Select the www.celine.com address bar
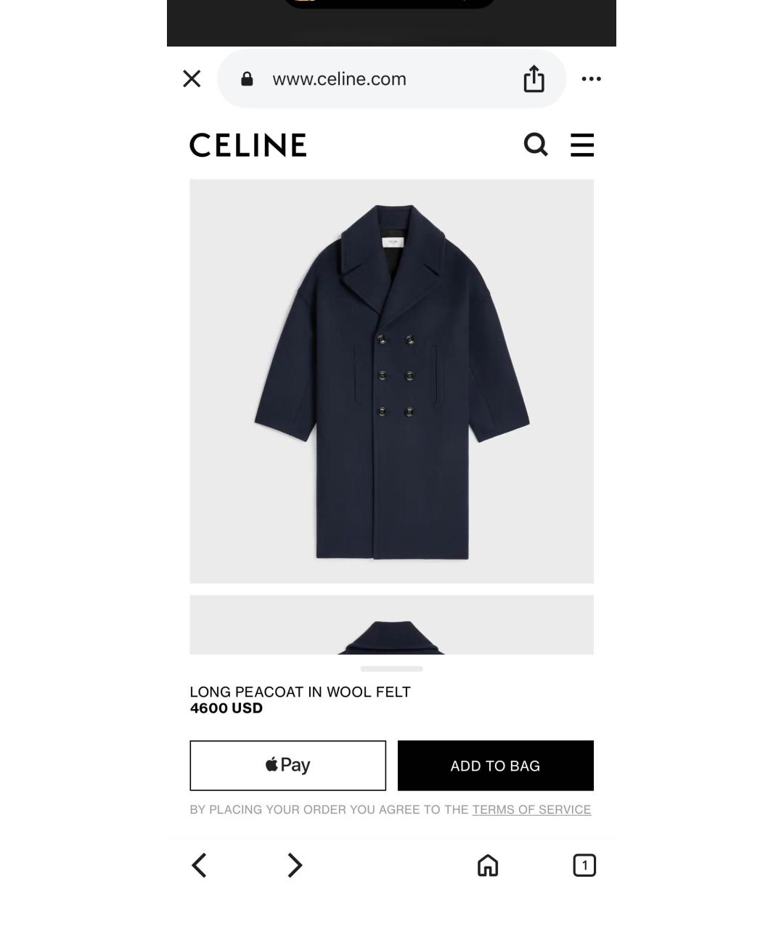 391,78
